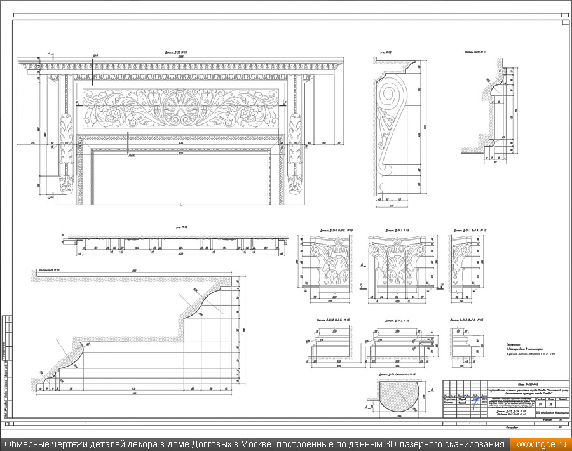572x451 pixels.
Task: Open the www.ngce.ru link
Action: pyautogui.click(x=541, y=444)
